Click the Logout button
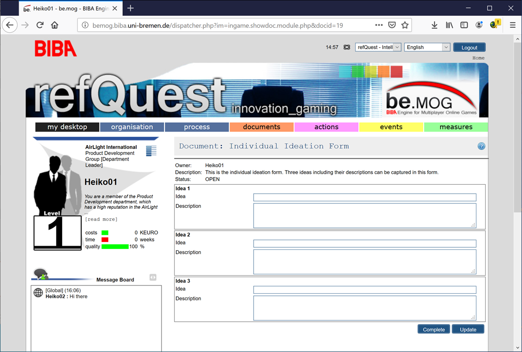The image size is (522, 352). (470, 47)
